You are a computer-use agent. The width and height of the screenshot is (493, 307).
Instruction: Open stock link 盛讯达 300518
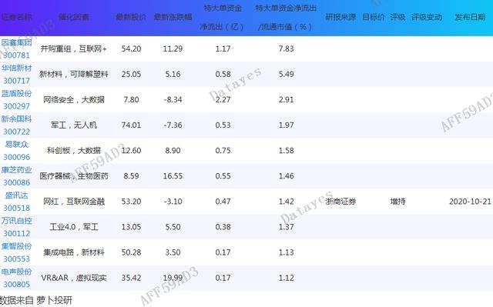click(16, 202)
